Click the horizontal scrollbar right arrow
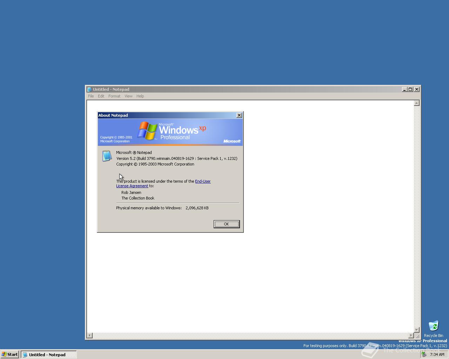The height and width of the screenshot is (359, 449). pos(411,336)
